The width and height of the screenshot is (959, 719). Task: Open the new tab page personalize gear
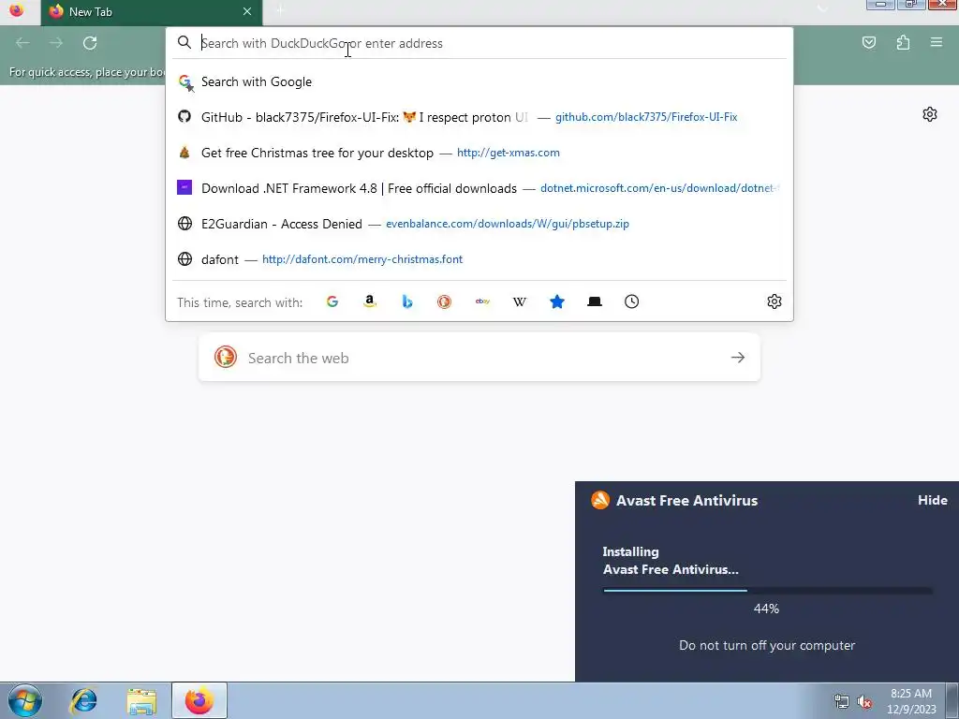pyautogui.click(x=930, y=114)
